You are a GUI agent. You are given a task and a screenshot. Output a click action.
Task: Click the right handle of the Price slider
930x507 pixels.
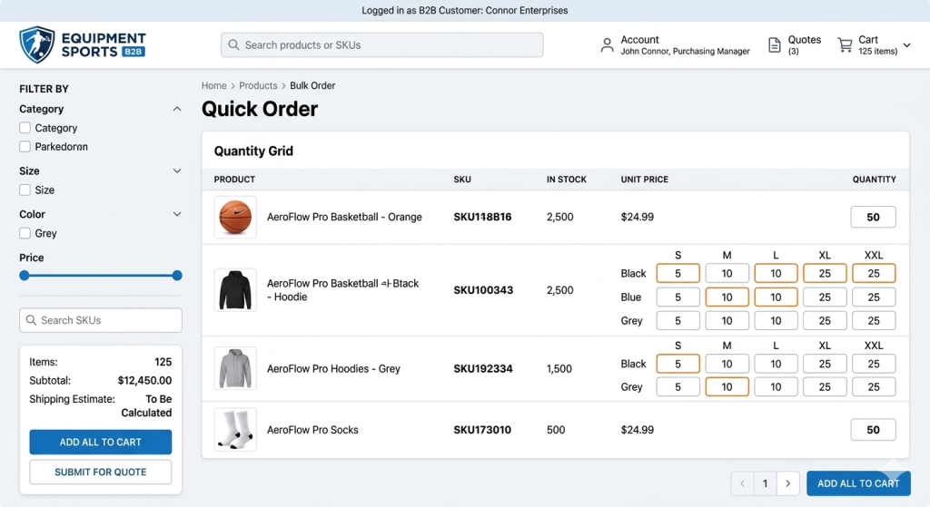point(177,276)
